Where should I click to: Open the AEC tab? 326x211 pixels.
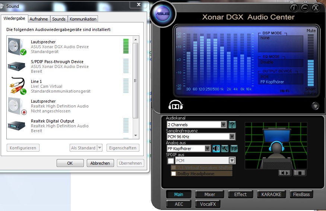179,204
